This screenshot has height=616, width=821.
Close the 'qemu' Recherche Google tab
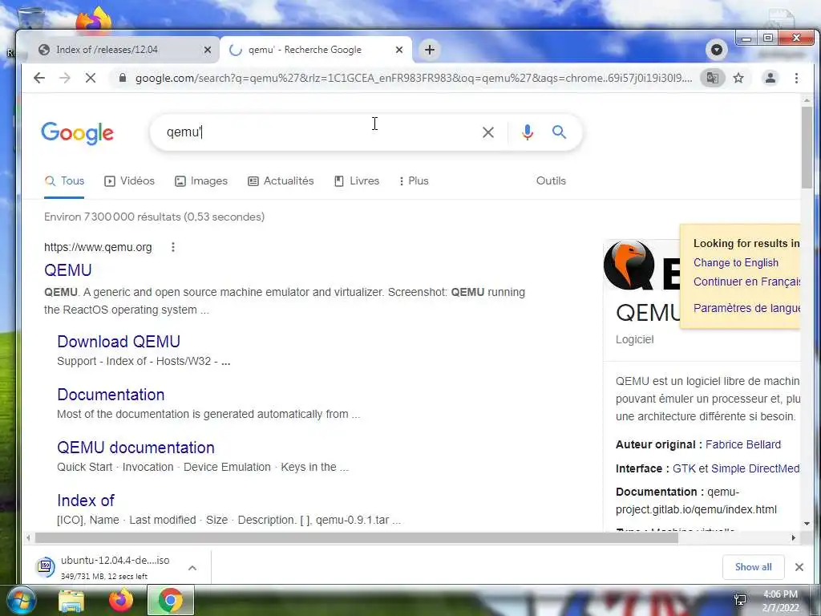(x=399, y=50)
